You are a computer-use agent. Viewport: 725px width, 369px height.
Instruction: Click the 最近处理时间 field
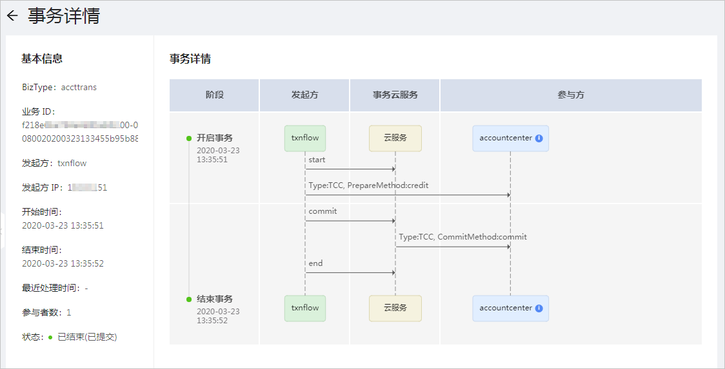[55, 288]
